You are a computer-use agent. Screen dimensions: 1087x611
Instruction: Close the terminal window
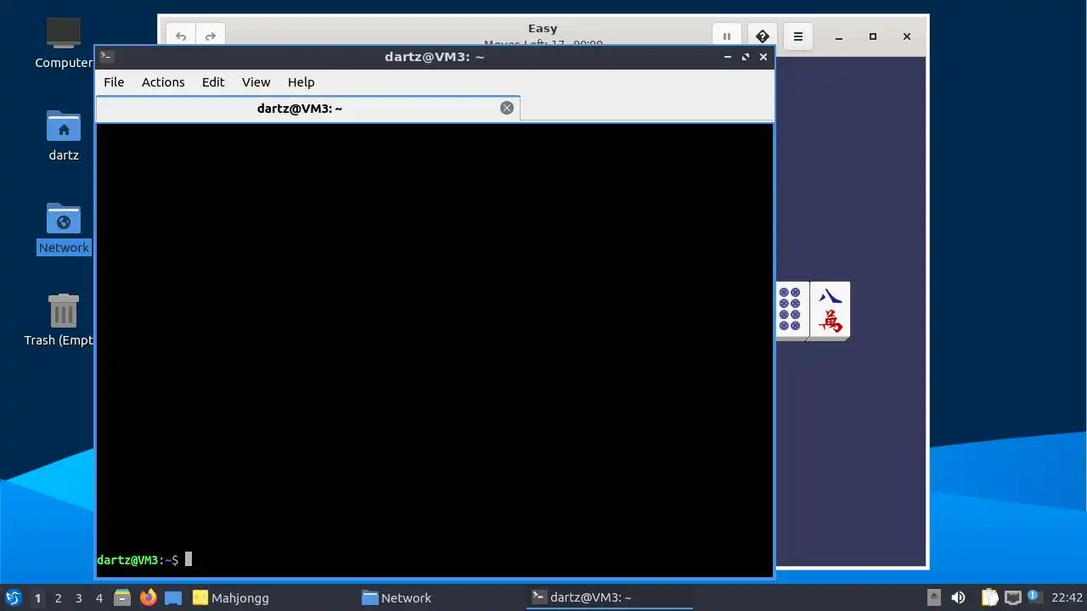(x=763, y=57)
